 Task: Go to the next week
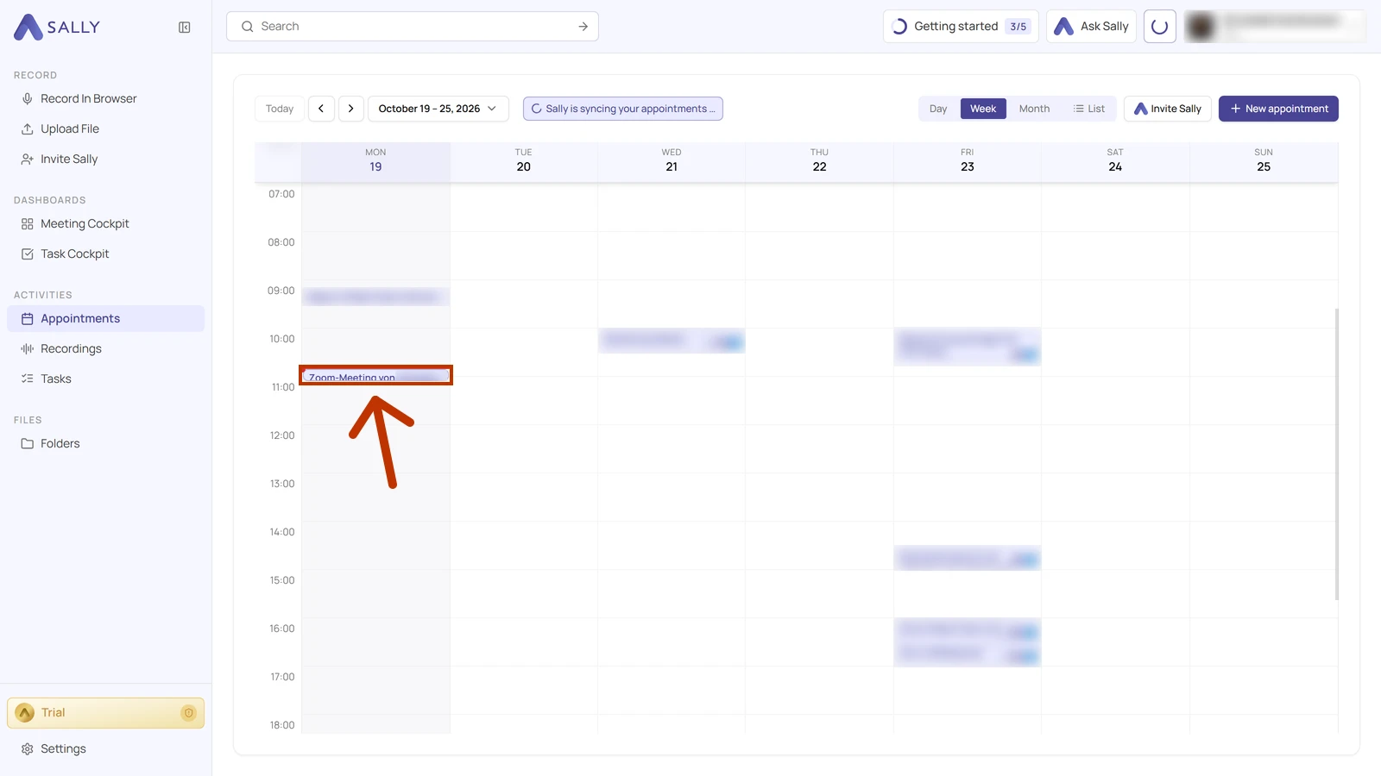coord(350,109)
